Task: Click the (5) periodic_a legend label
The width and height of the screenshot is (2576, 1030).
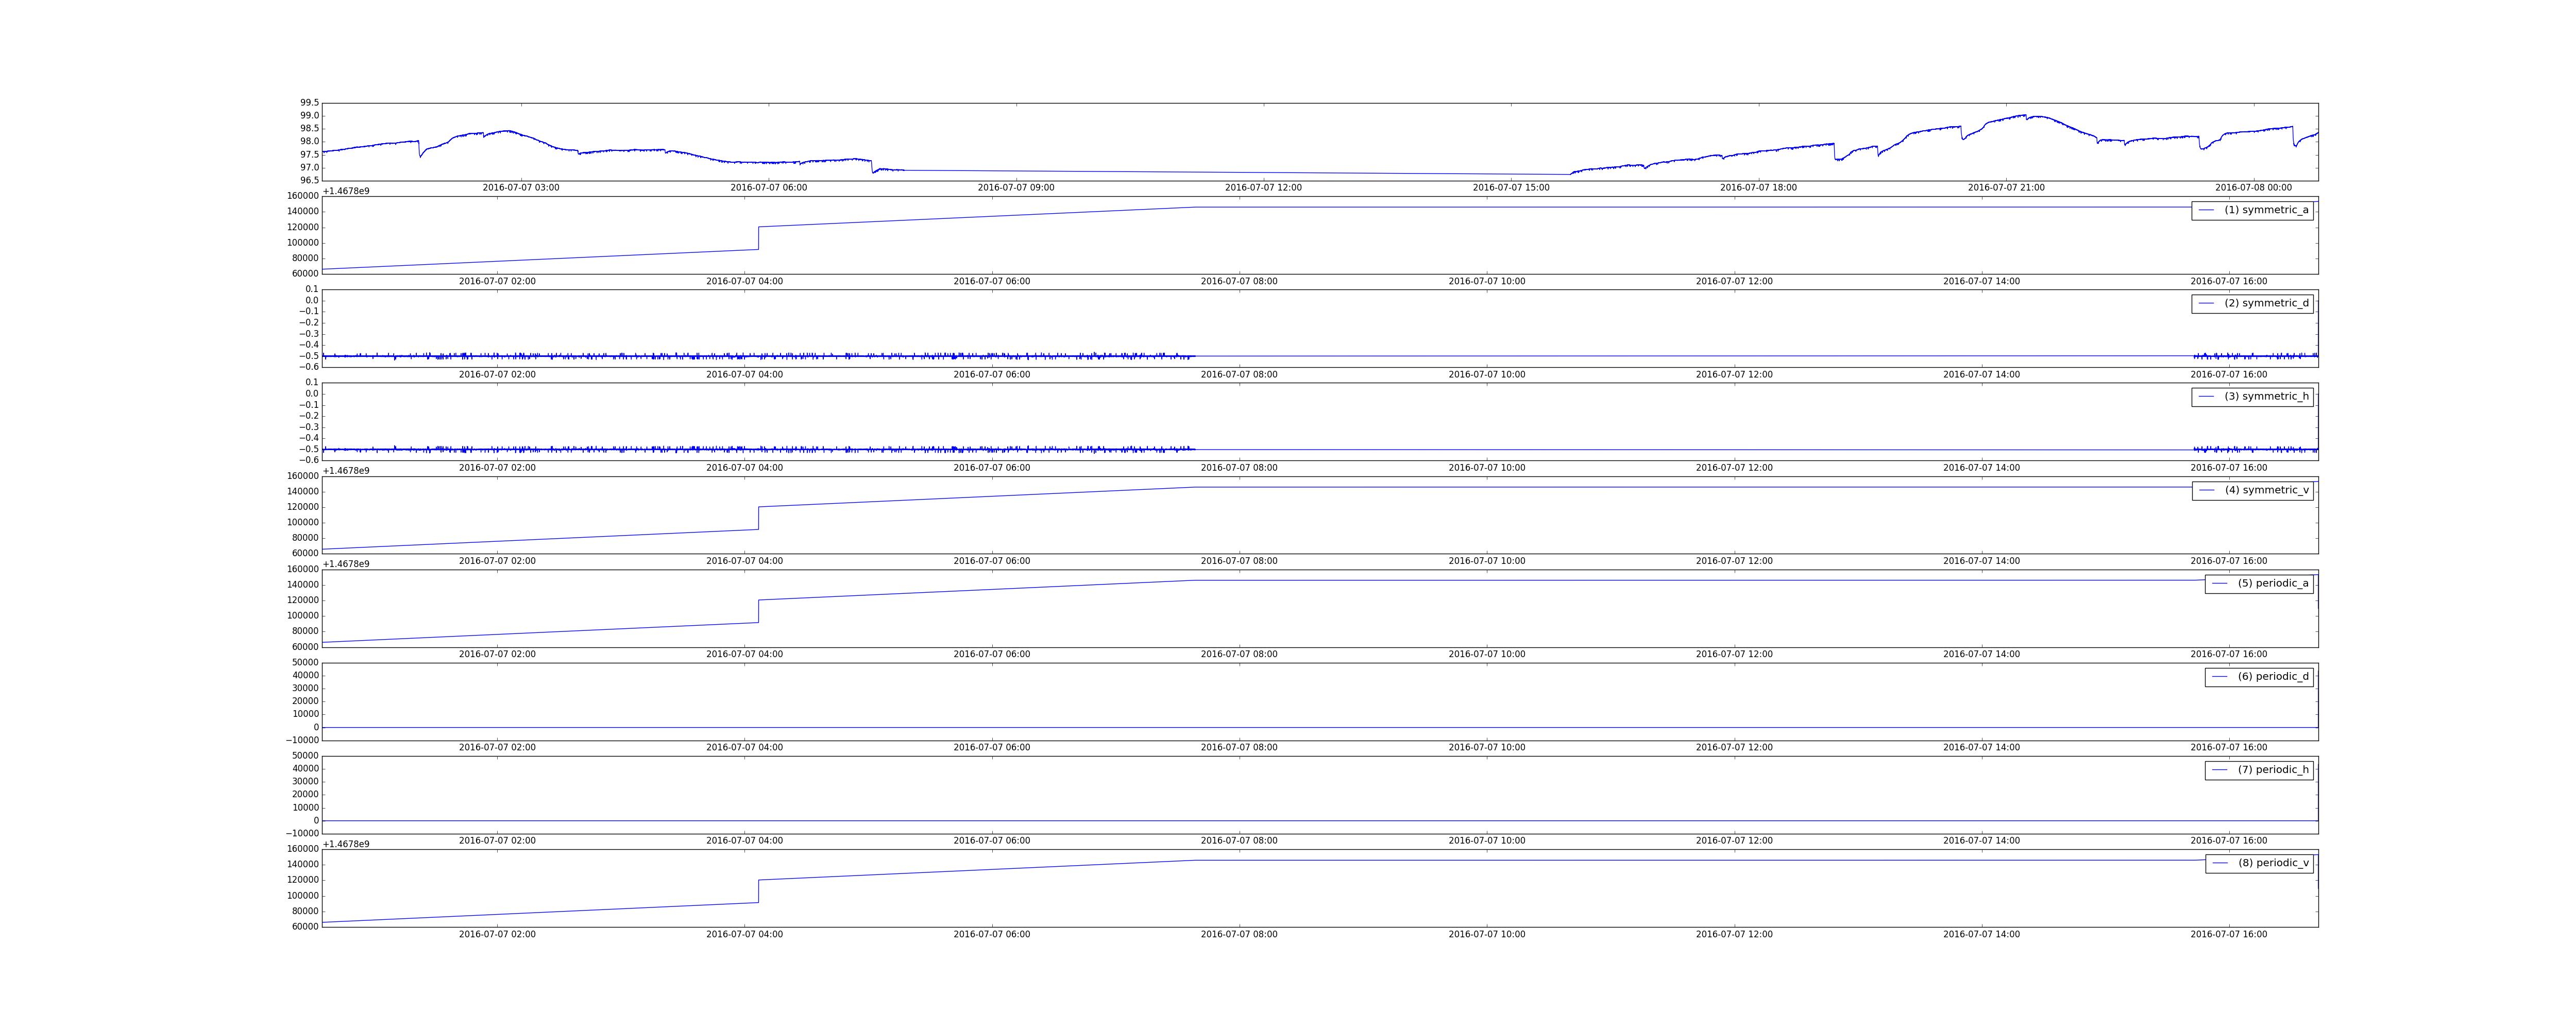Action: (x=2273, y=583)
